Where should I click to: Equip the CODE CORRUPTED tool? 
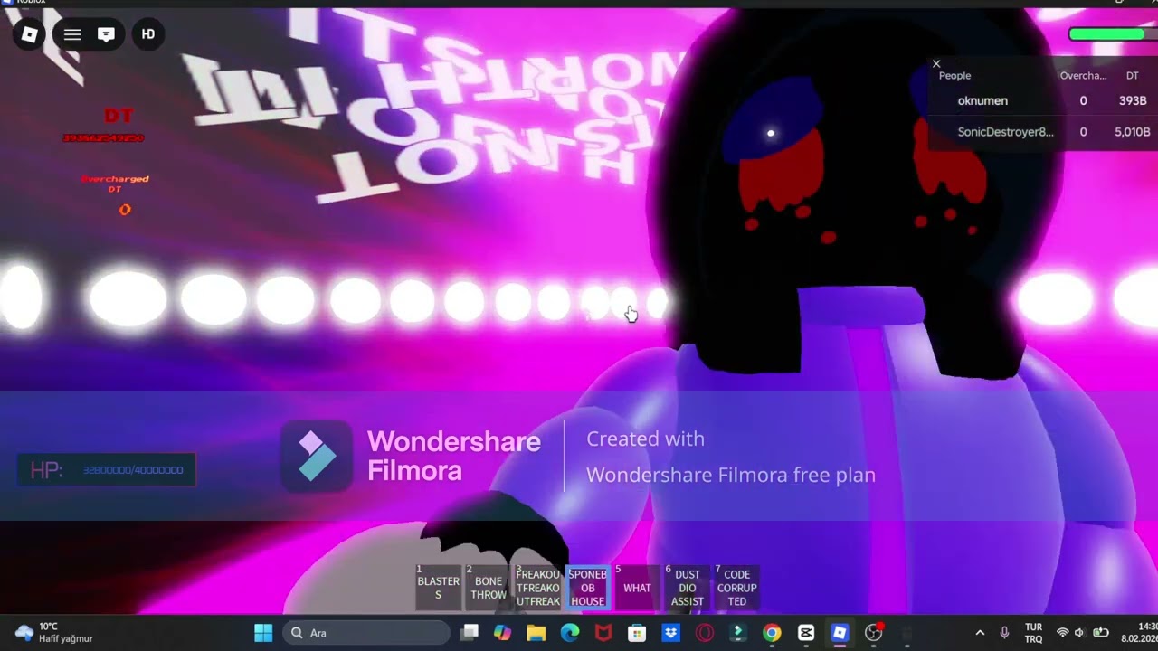pos(736,588)
